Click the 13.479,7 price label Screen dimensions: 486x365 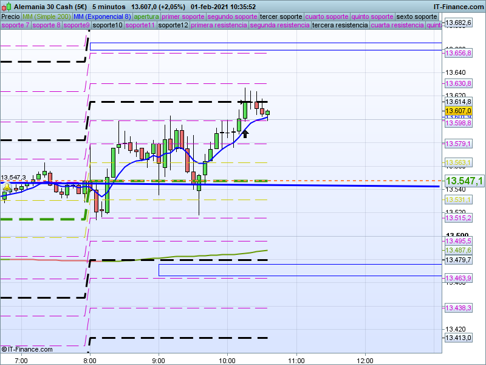[x=458, y=260]
